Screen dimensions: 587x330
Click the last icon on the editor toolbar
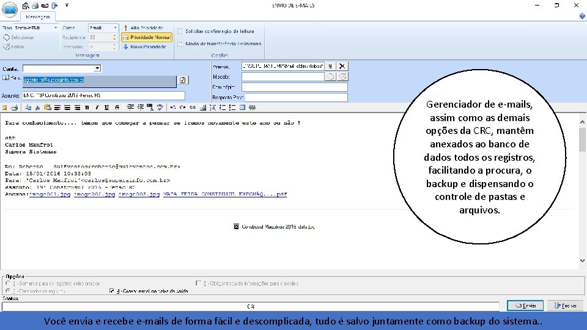(253, 108)
